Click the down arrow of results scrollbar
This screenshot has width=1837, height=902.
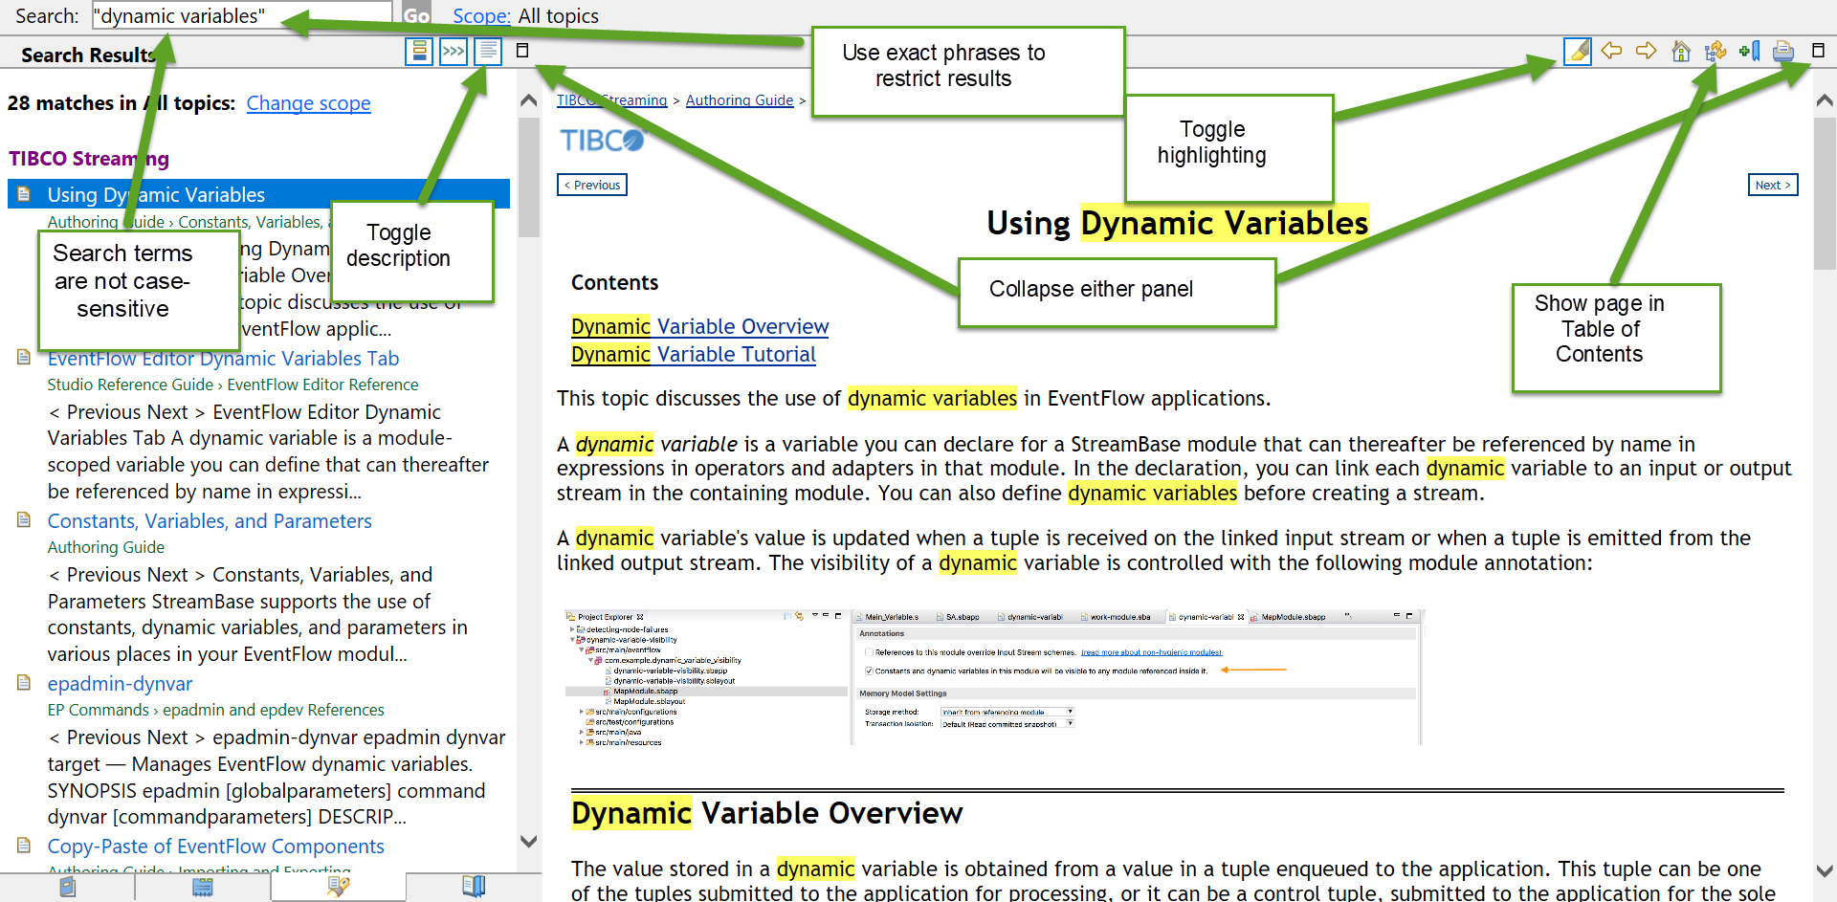pos(528,842)
